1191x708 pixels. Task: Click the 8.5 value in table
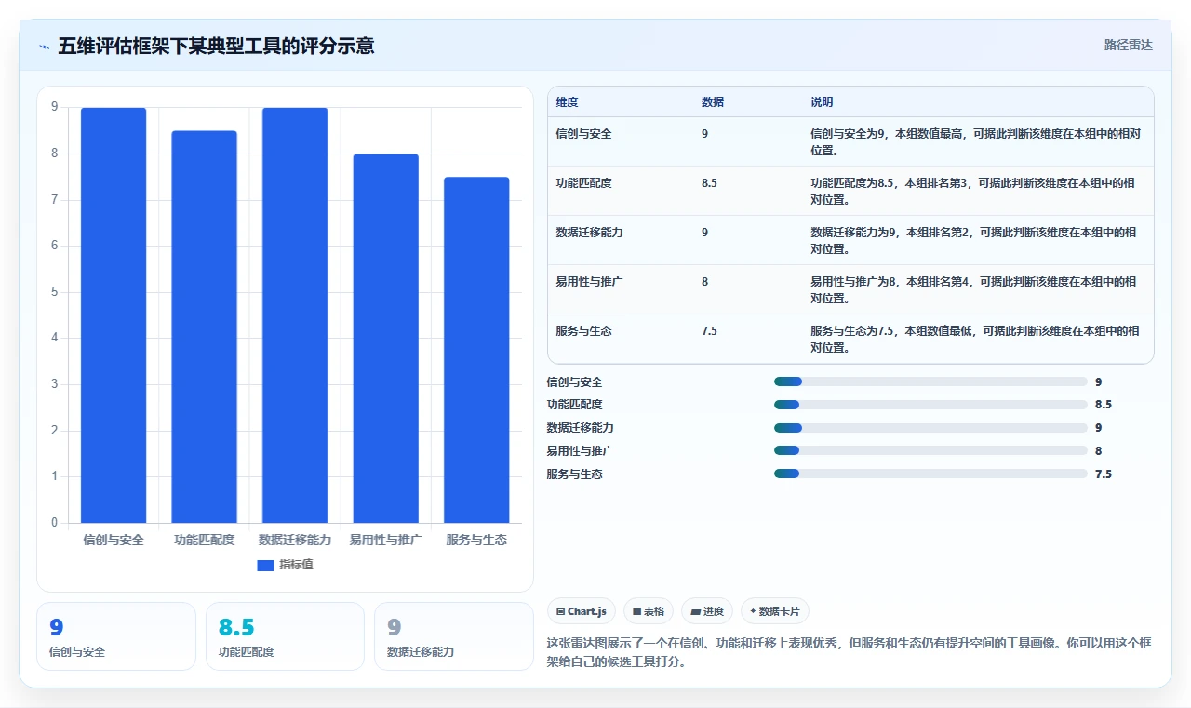click(709, 183)
